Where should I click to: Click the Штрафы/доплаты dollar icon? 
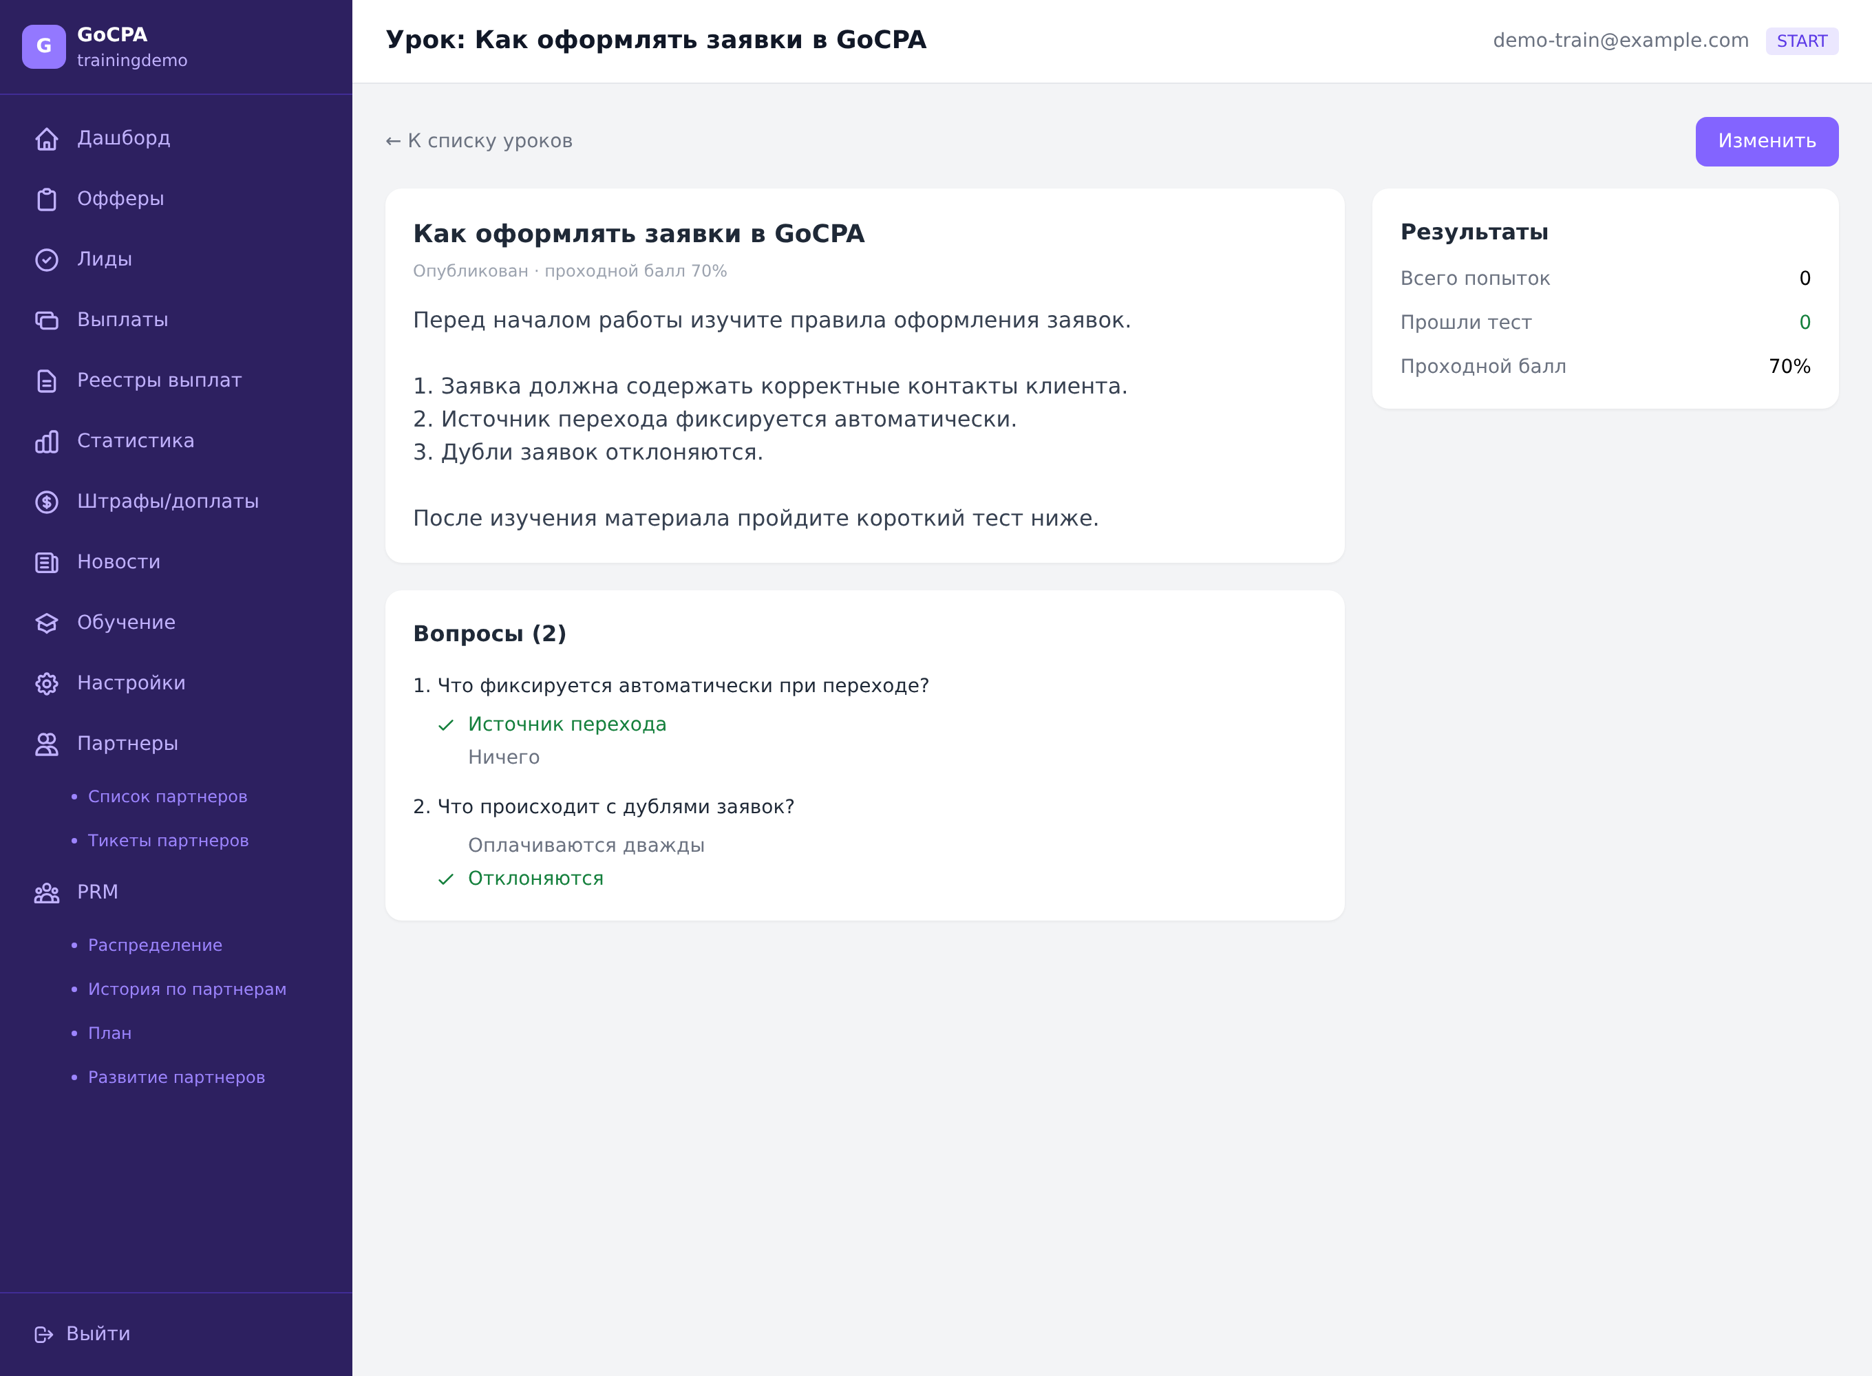47,502
